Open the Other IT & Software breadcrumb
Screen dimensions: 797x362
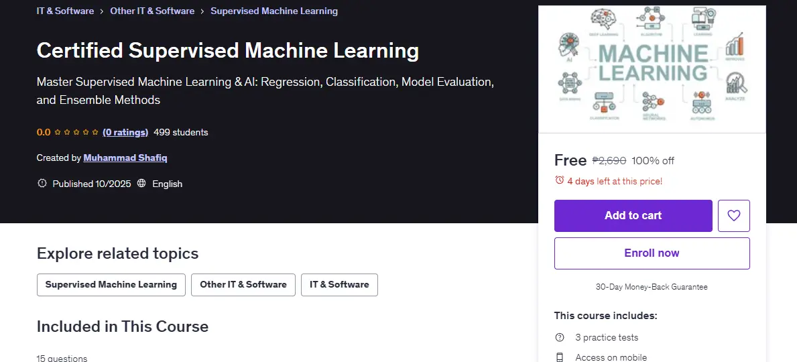pyautogui.click(x=152, y=11)
